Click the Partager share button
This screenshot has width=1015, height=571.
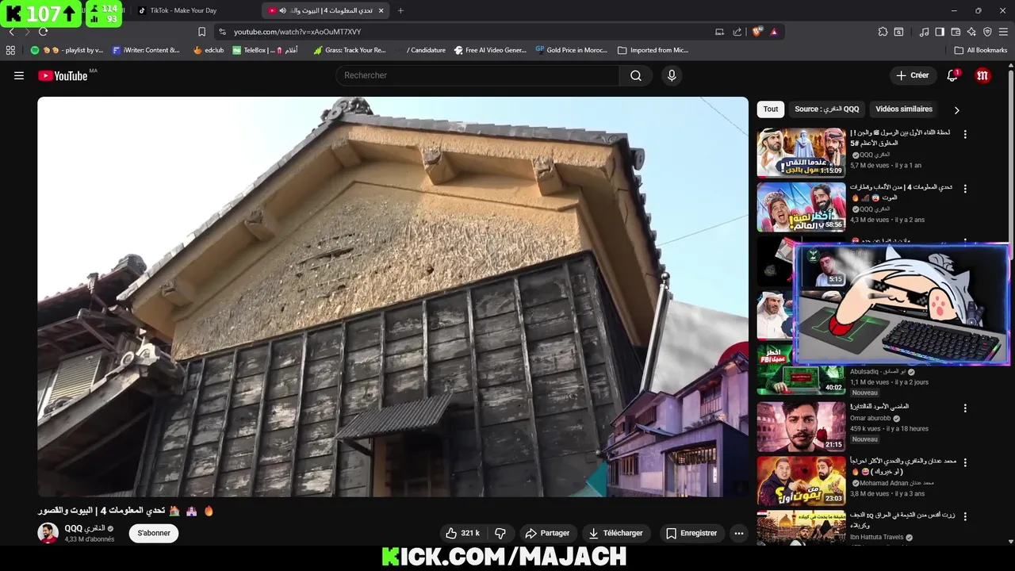547,533
